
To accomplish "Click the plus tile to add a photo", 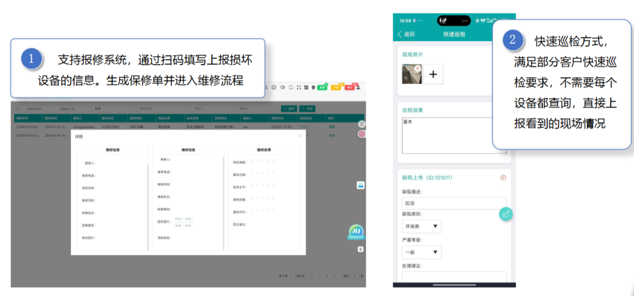I will (x=433, y=74).
